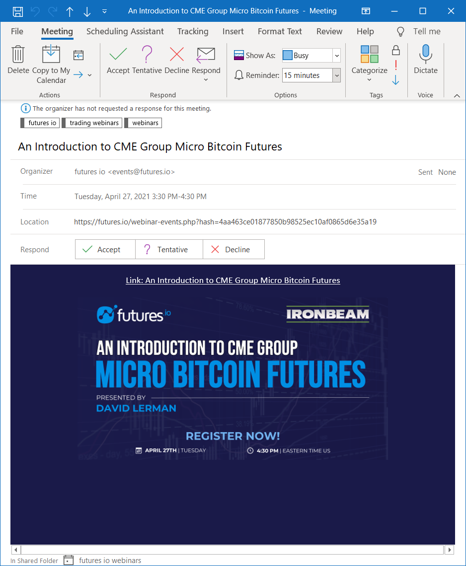Open the Reminder 15 minutes dropdown arrow

pyautogui.click(x=337, y=75)
